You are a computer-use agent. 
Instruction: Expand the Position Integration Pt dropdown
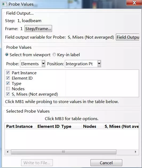point(83,64)
